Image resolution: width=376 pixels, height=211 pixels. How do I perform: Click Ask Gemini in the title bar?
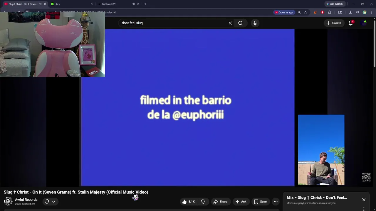(335, 4)
